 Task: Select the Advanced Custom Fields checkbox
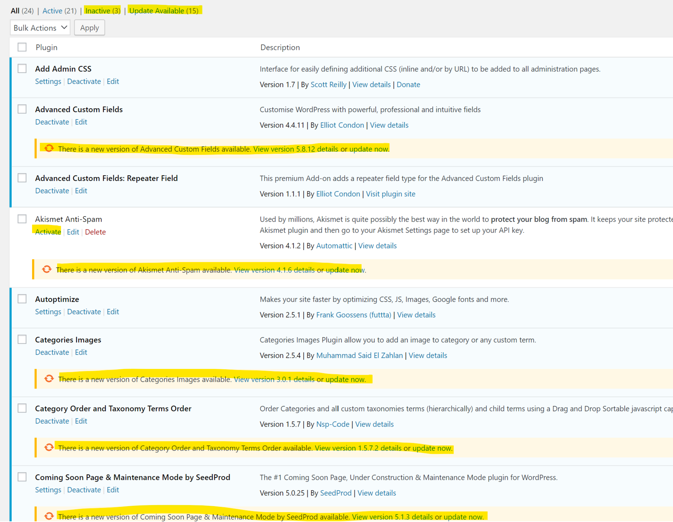click(x=22, y=109)
